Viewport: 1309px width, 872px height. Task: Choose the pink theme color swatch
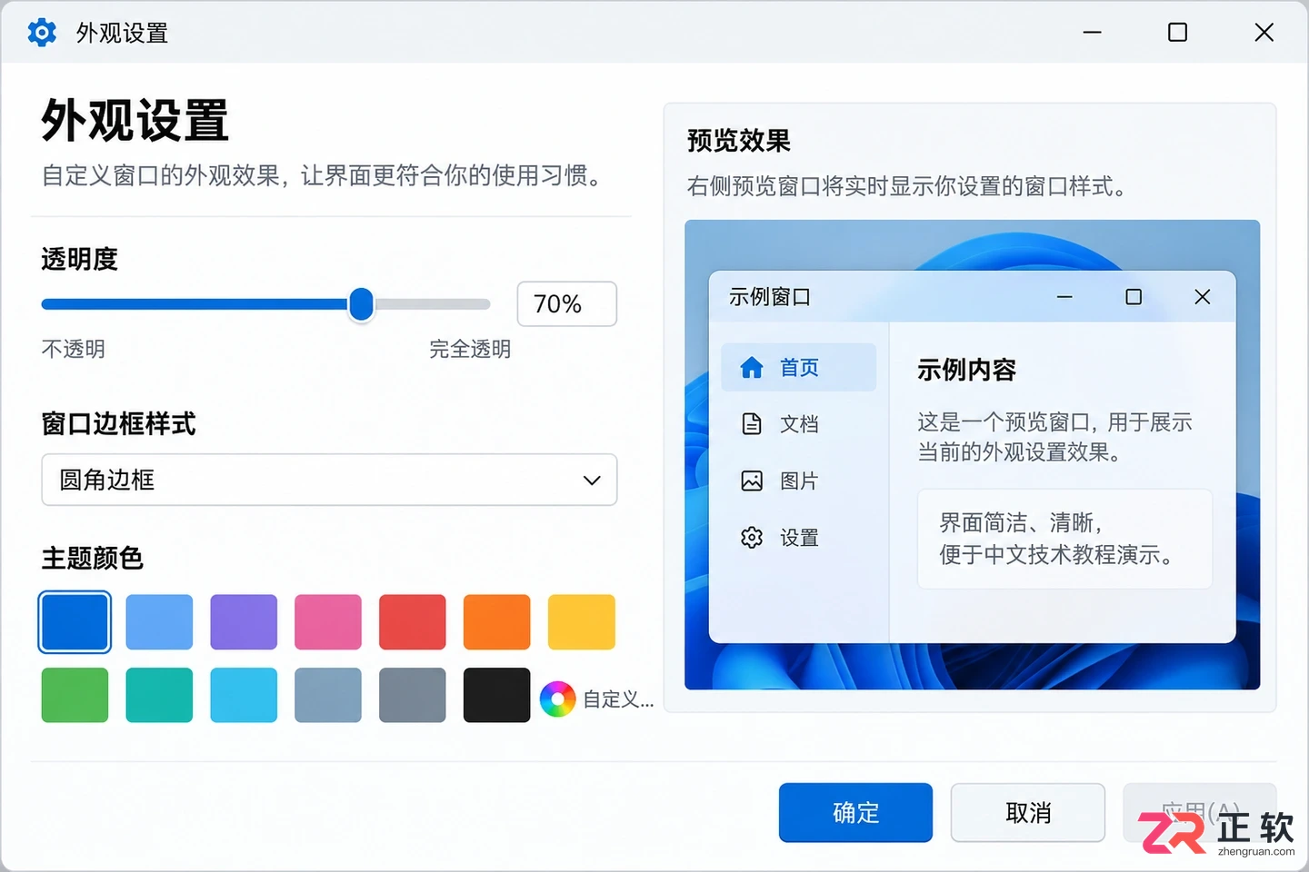pos(328,622)
